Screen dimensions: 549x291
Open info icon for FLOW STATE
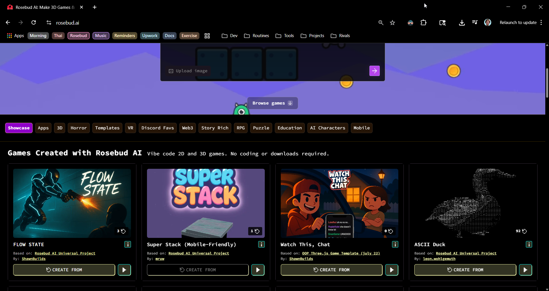128,244
